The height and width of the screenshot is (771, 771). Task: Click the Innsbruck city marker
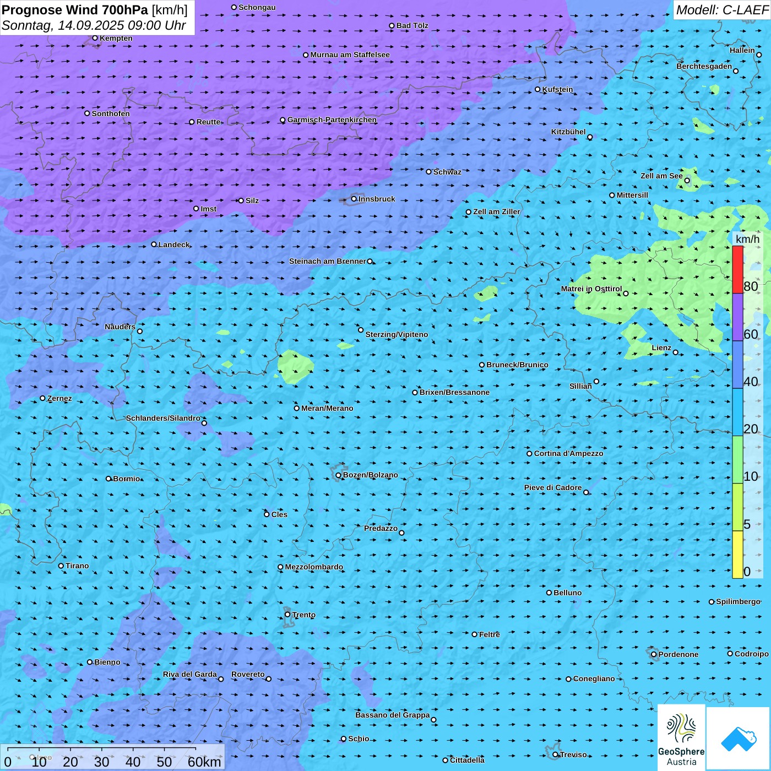click(x=354, y=199)
